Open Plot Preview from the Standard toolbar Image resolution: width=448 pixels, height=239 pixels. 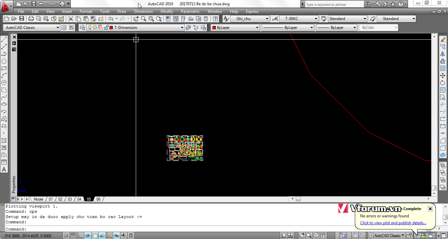(x=39, y=19)
